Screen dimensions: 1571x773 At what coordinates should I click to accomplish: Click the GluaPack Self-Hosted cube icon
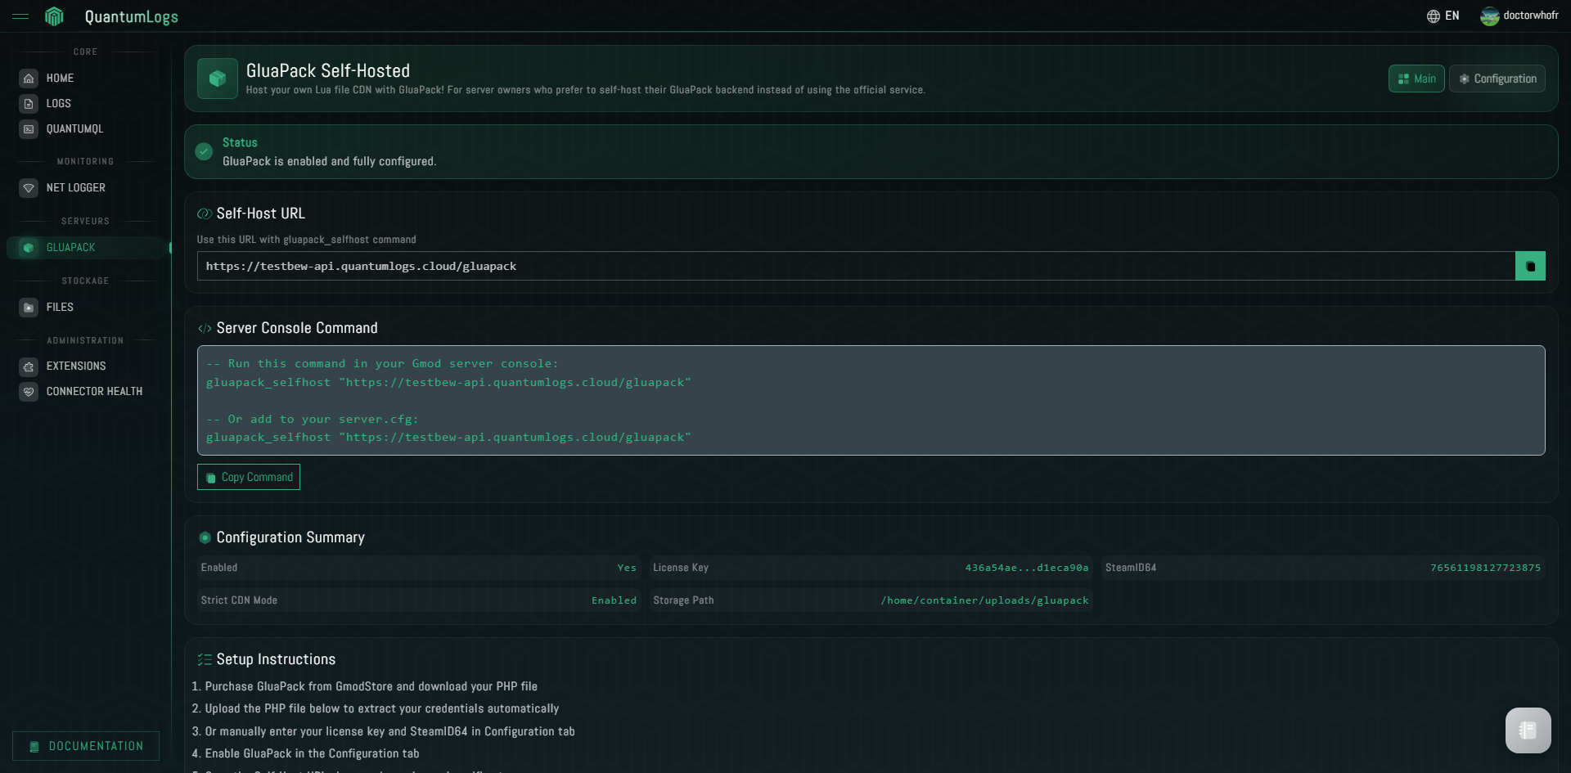218,79
